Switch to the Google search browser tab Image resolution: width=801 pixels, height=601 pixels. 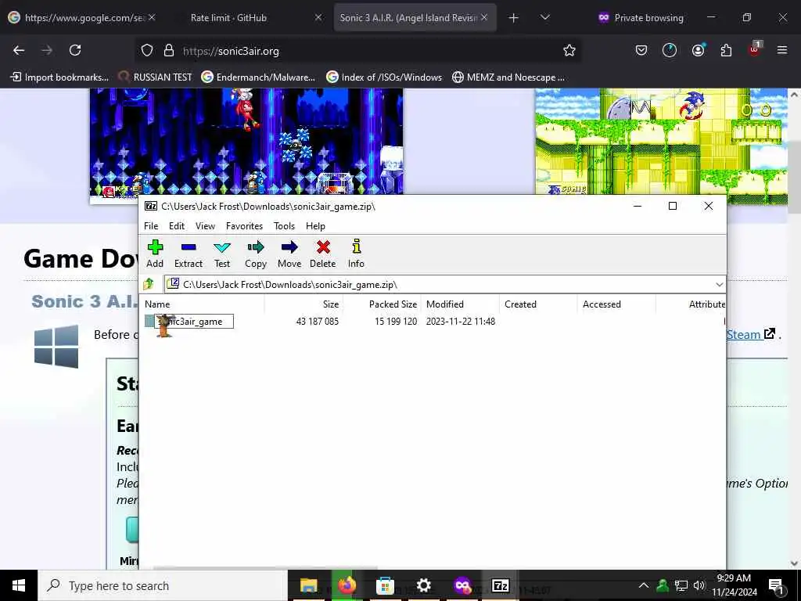81,17
